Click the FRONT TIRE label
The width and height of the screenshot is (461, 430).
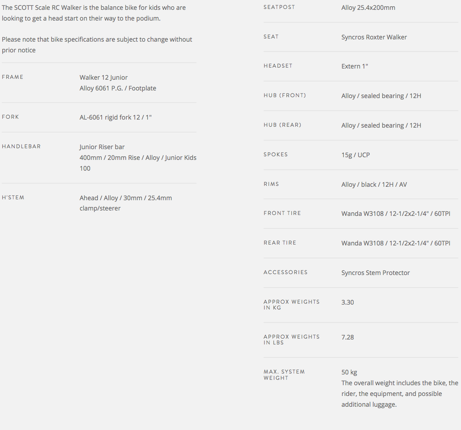tap(282, 213)
